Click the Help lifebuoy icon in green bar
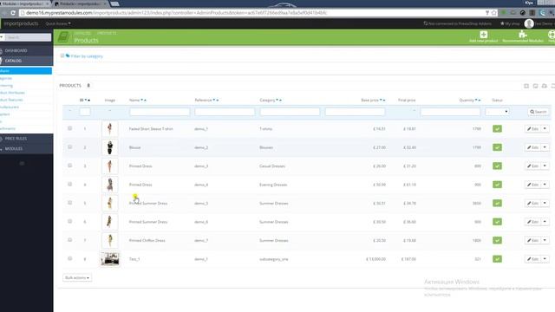 coord(552,35)
